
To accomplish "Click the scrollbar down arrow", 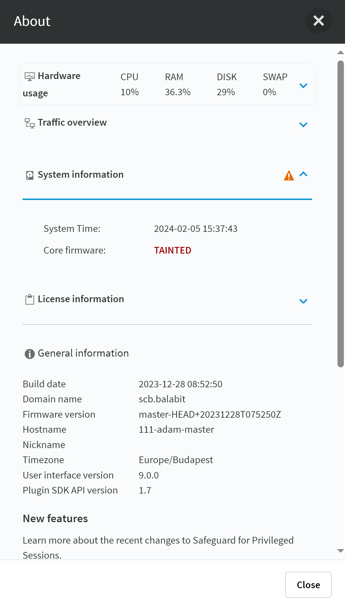I will tap(341, 551).
